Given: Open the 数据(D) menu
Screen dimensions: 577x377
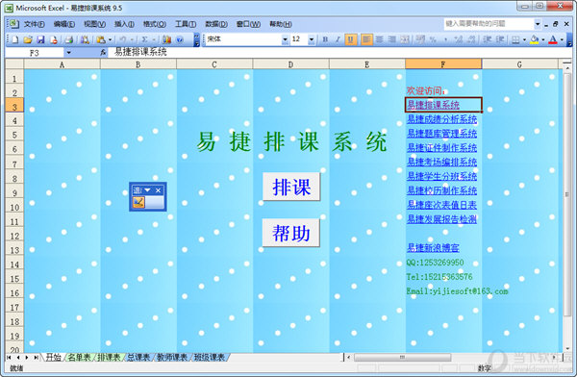Looking at the screenshot, I should tap(216, 24).
